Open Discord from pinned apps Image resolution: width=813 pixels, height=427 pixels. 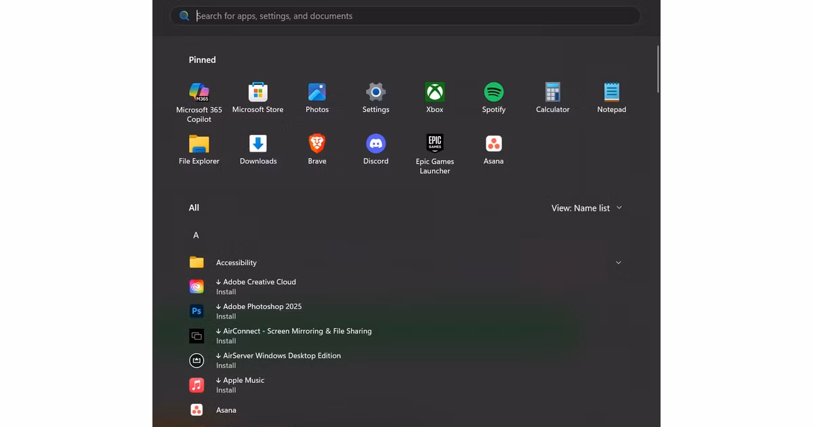click(x=375, y=144)
